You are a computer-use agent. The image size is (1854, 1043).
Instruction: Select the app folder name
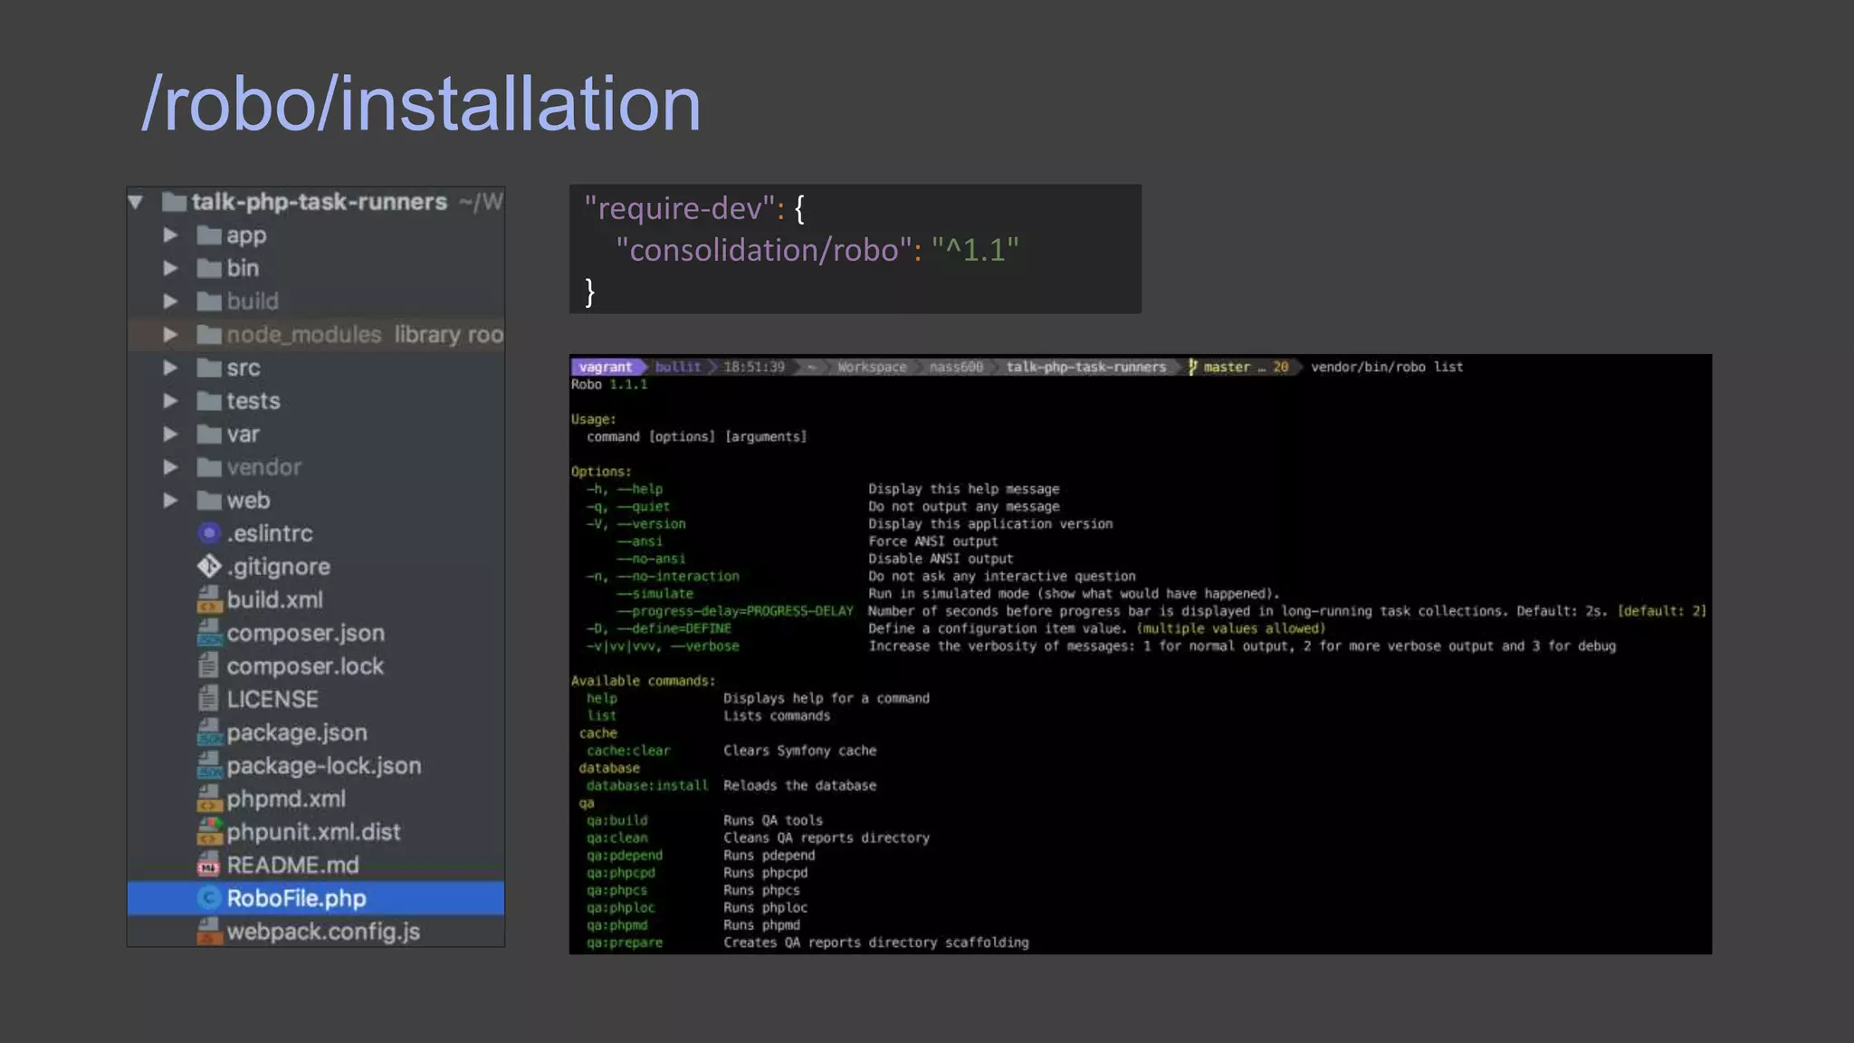click(x=246, y=235)
